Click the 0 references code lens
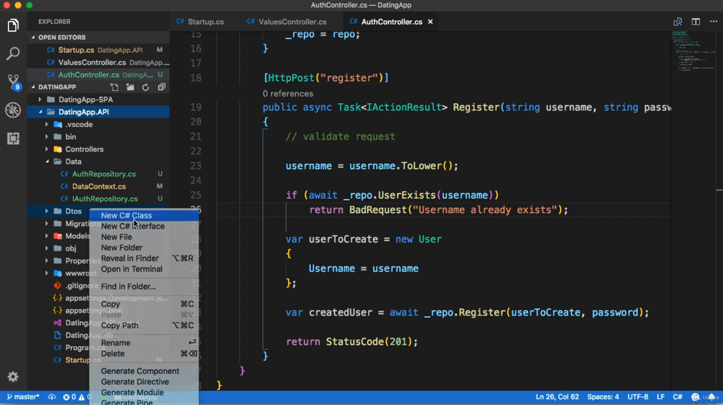 [288, 93]
